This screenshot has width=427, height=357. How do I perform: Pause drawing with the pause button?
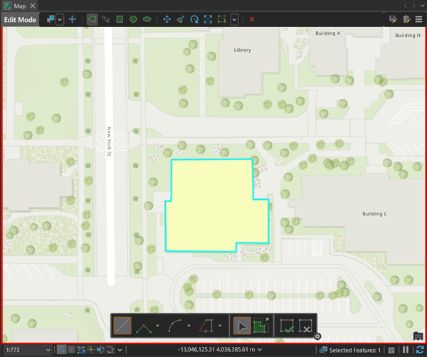[406, 350]
